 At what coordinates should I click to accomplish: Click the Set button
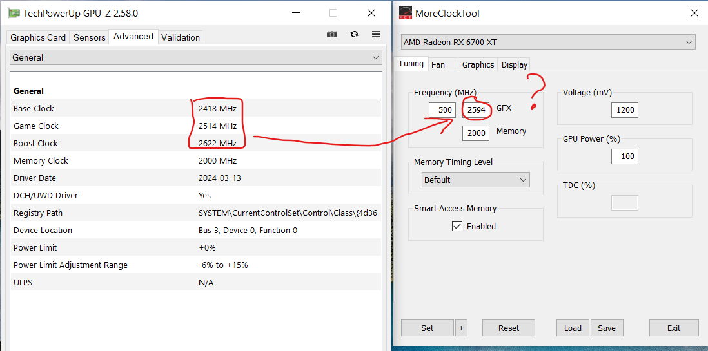[427, 328]
